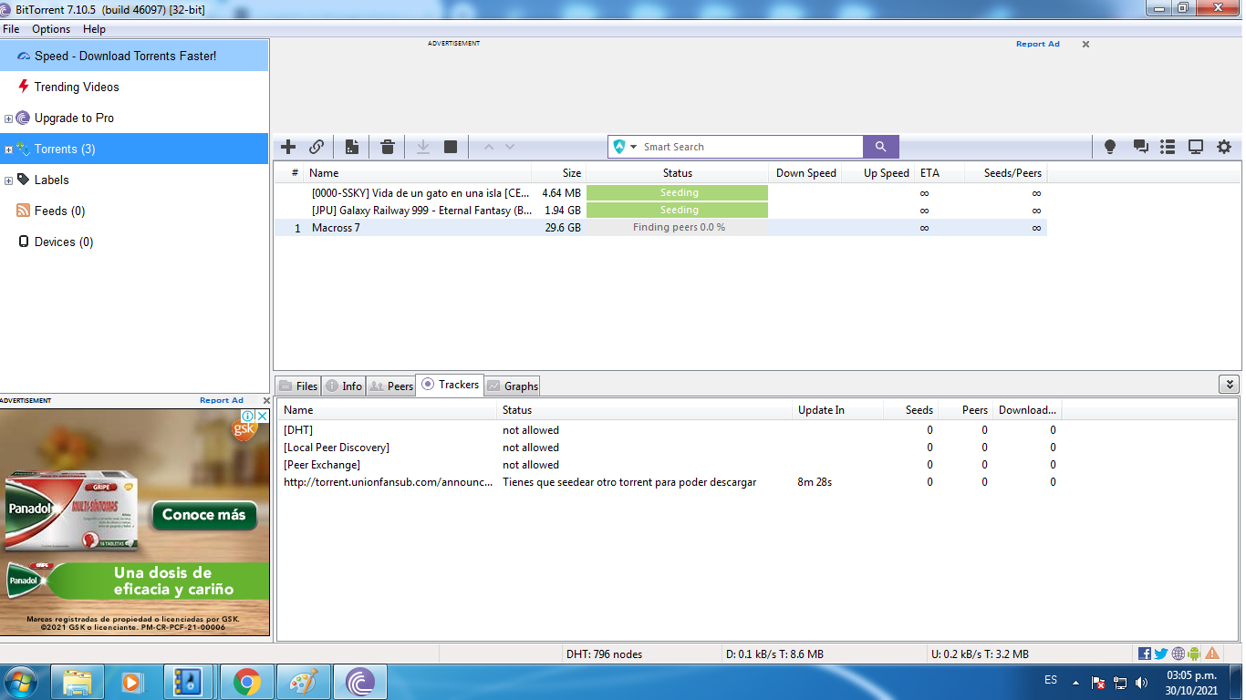Click Report Ad link in sidebar
This screenshot has width=1246, height=700.
(x=222, y=400)
